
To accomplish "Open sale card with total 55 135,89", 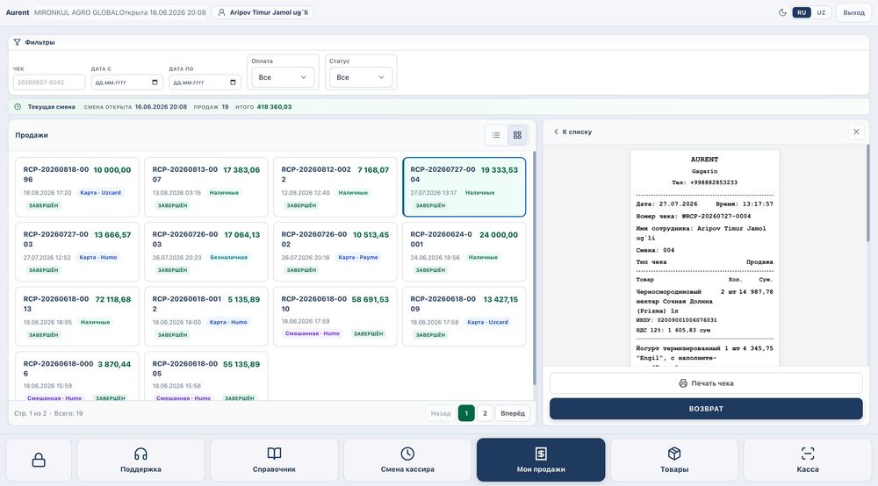I will point(206,375).
